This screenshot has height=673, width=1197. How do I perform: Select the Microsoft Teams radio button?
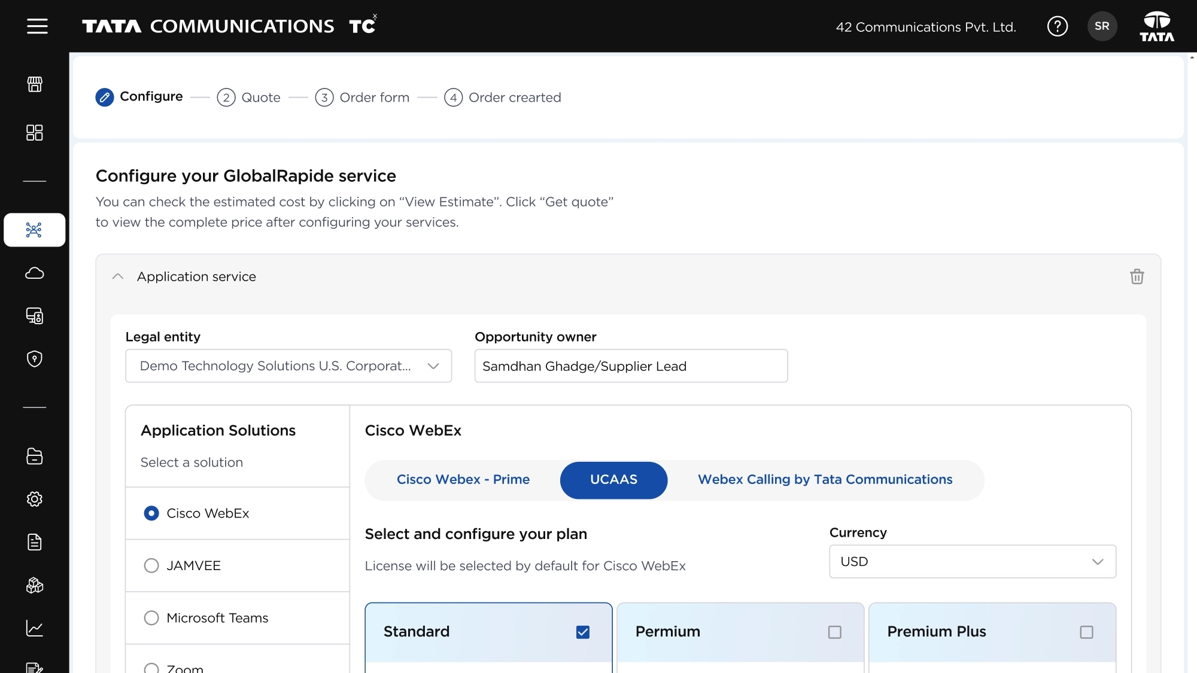point(151,618)
